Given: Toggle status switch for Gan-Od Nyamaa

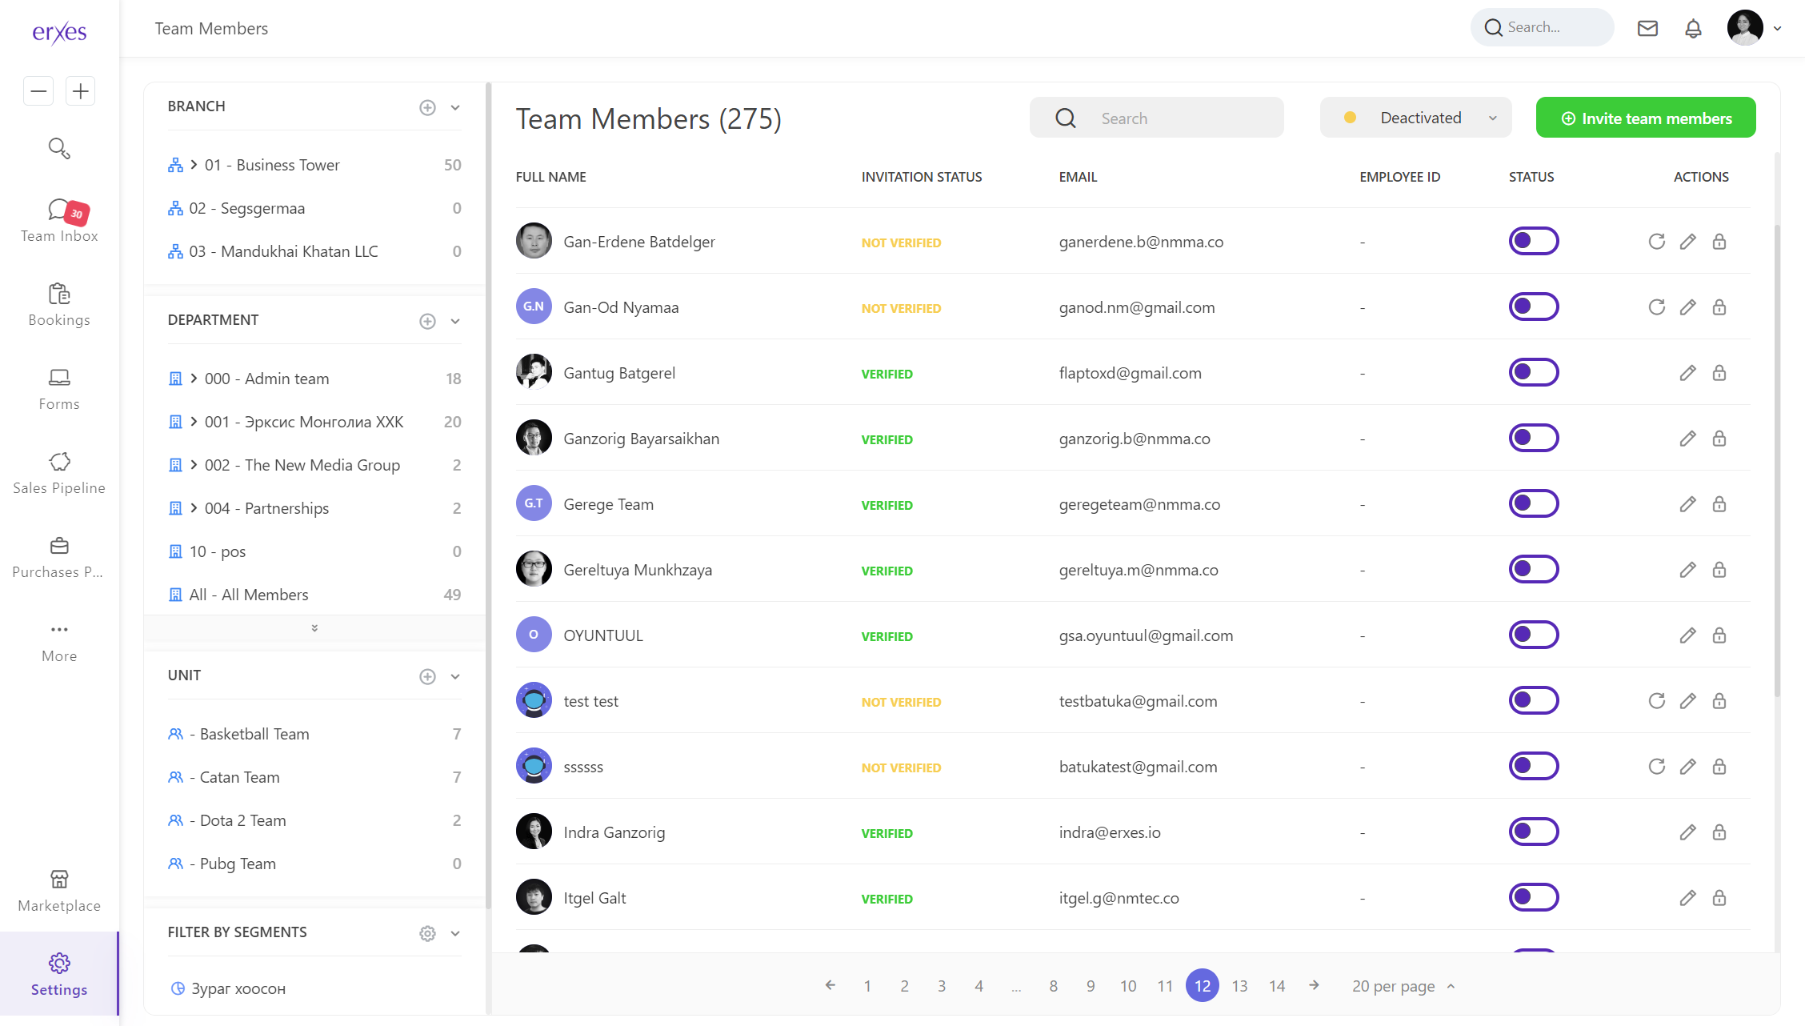Looking at the screenshot, I should coord(1533,307).
